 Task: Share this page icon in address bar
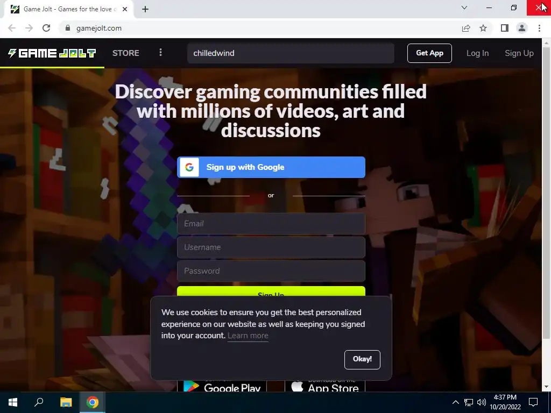[x=466, y=28]
